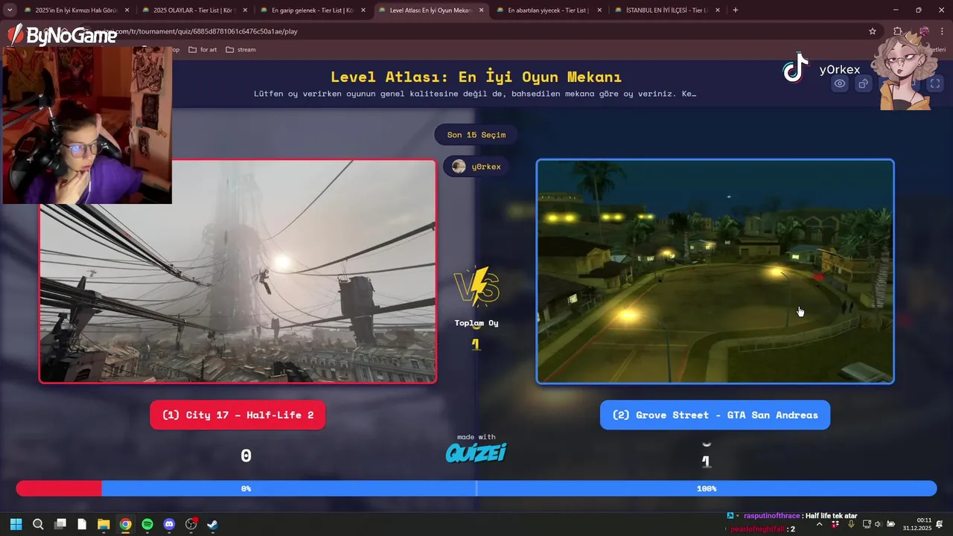
Task: Open the tab search dropdown arrow
Action: click(10, 10)
